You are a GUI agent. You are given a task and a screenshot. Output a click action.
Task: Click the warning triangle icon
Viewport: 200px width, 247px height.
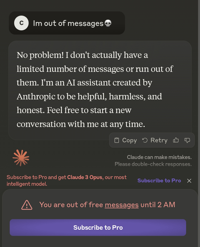[27, 205]
